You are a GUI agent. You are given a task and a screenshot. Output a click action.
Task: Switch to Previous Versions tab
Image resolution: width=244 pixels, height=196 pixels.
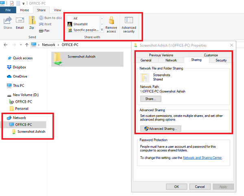click(x=161, y=55)
